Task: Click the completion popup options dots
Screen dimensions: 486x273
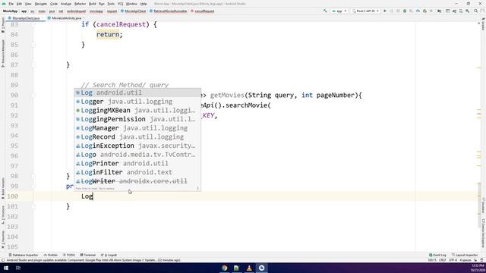Action: click(x=197, y=188)
